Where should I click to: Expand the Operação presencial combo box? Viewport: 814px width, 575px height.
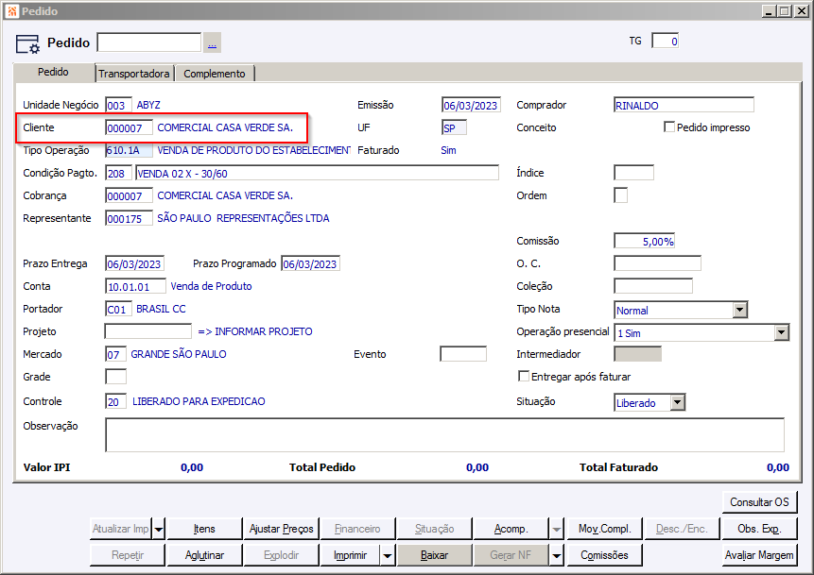coord(781,332)
